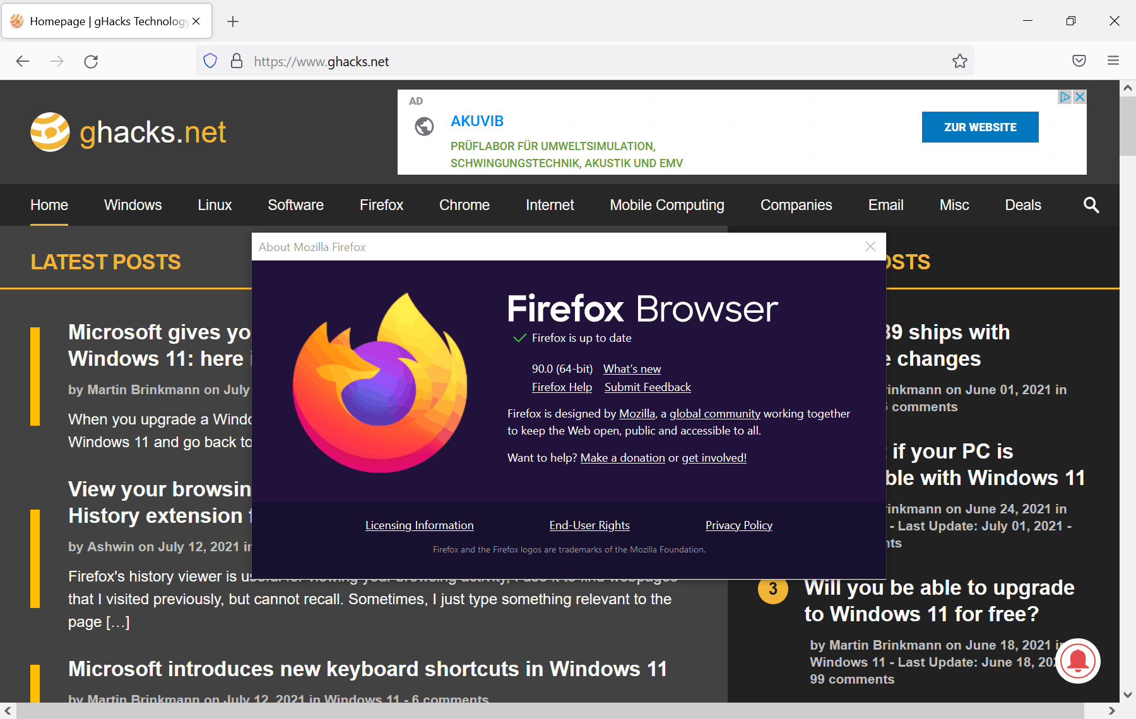Close the advertisement with X icon
The width and height of the screenshot is (1136, 719).
click(x=1080, y=96)
